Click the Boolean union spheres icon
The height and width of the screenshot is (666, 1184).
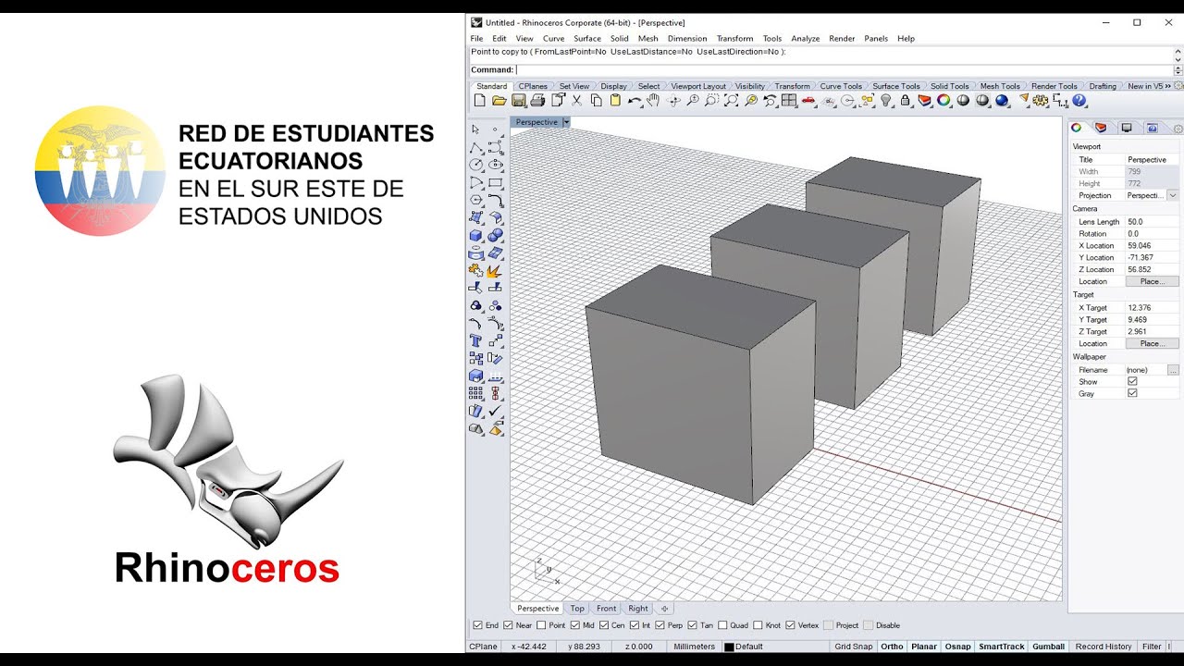[x=495, y=235]
